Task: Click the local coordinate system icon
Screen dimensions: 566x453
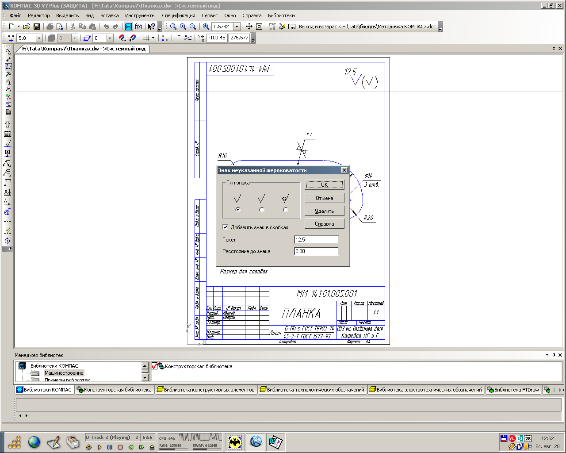Action: coord(165,38)
